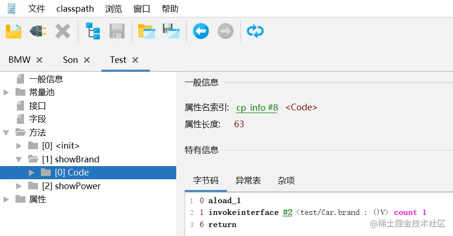Select the [2] showPower method
Screen dimensions: 453x236
click(x=71, y=186)
